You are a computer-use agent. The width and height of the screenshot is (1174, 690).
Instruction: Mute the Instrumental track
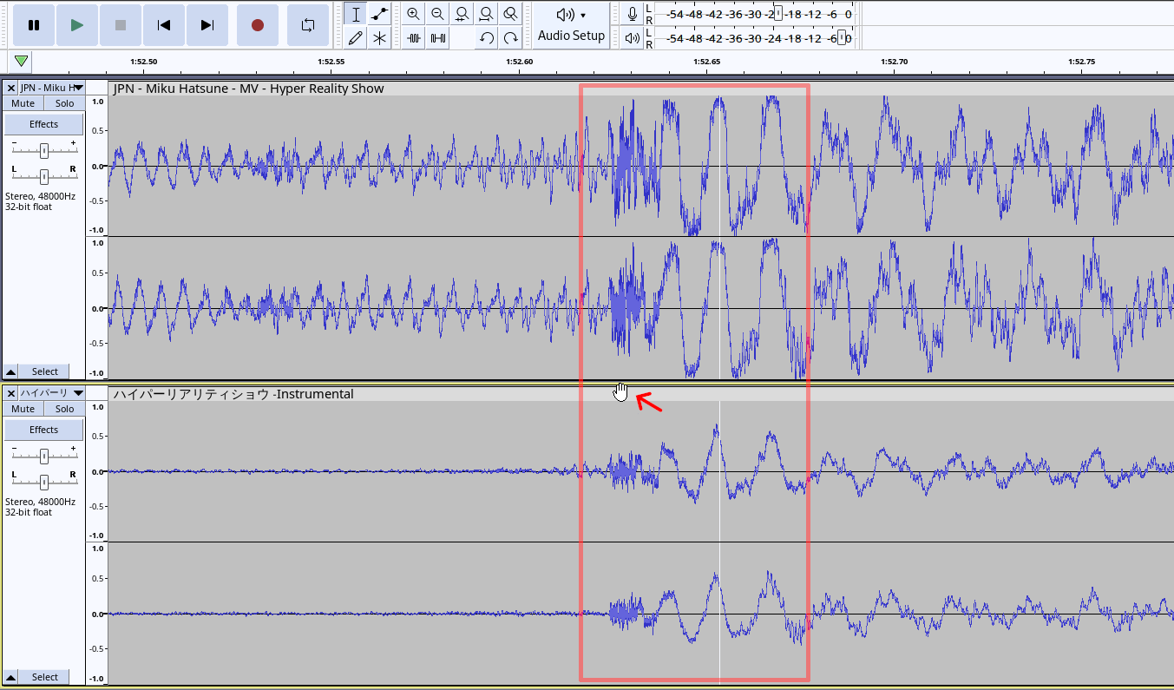coord(23,409)
